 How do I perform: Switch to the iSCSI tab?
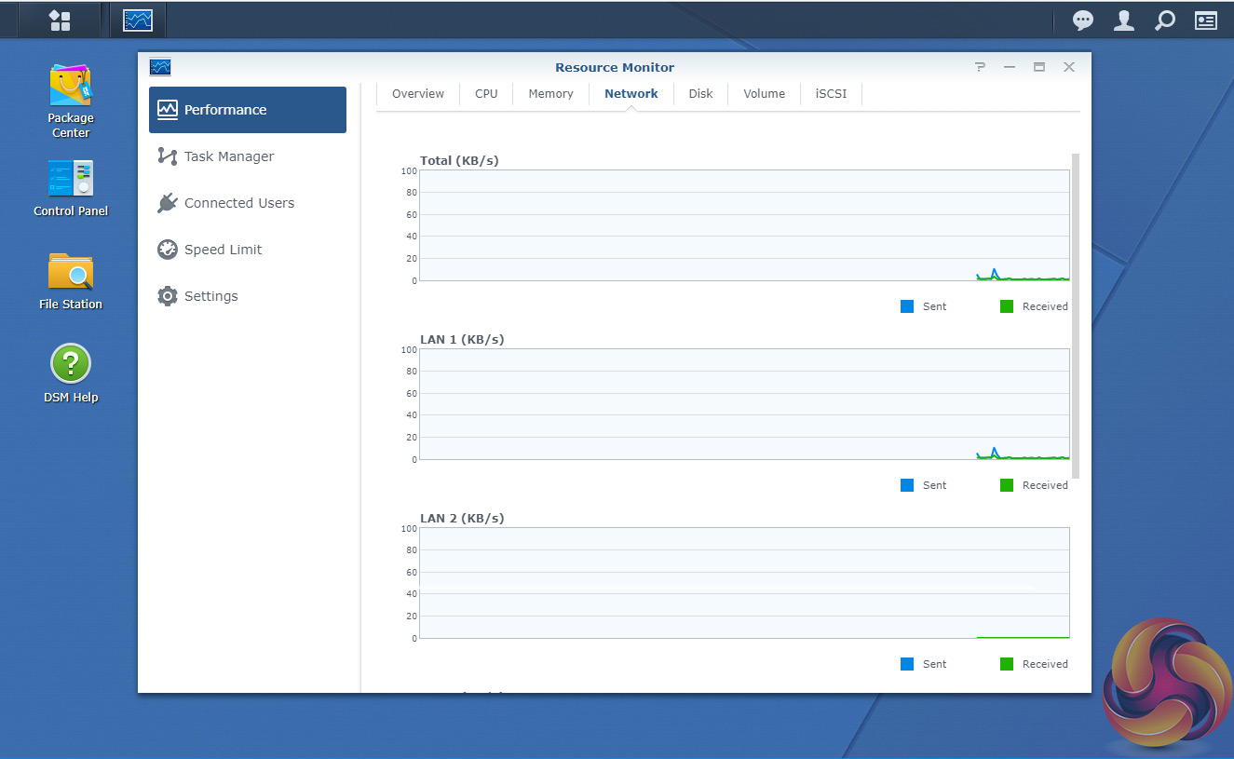[831, 94]
